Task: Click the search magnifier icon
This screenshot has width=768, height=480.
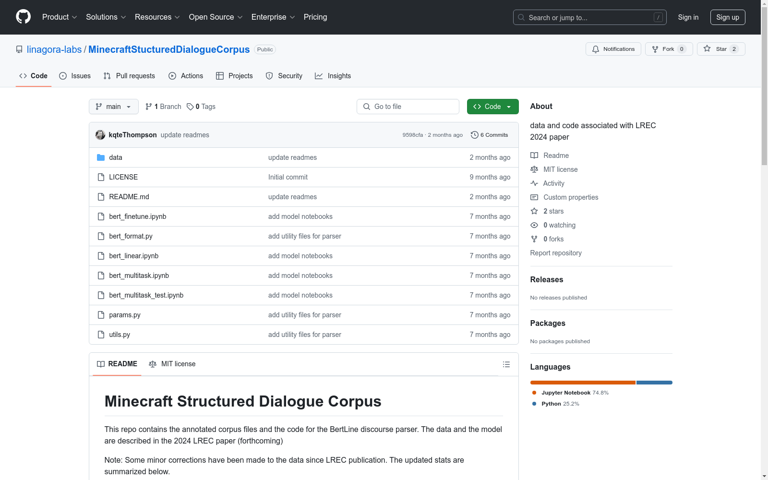Action: (x=521, y=17)
